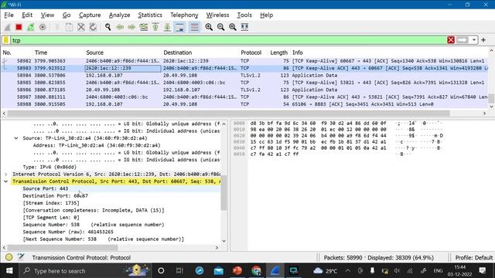
Task: Click the display filter bookmark icon
Action: pos(6,40)
